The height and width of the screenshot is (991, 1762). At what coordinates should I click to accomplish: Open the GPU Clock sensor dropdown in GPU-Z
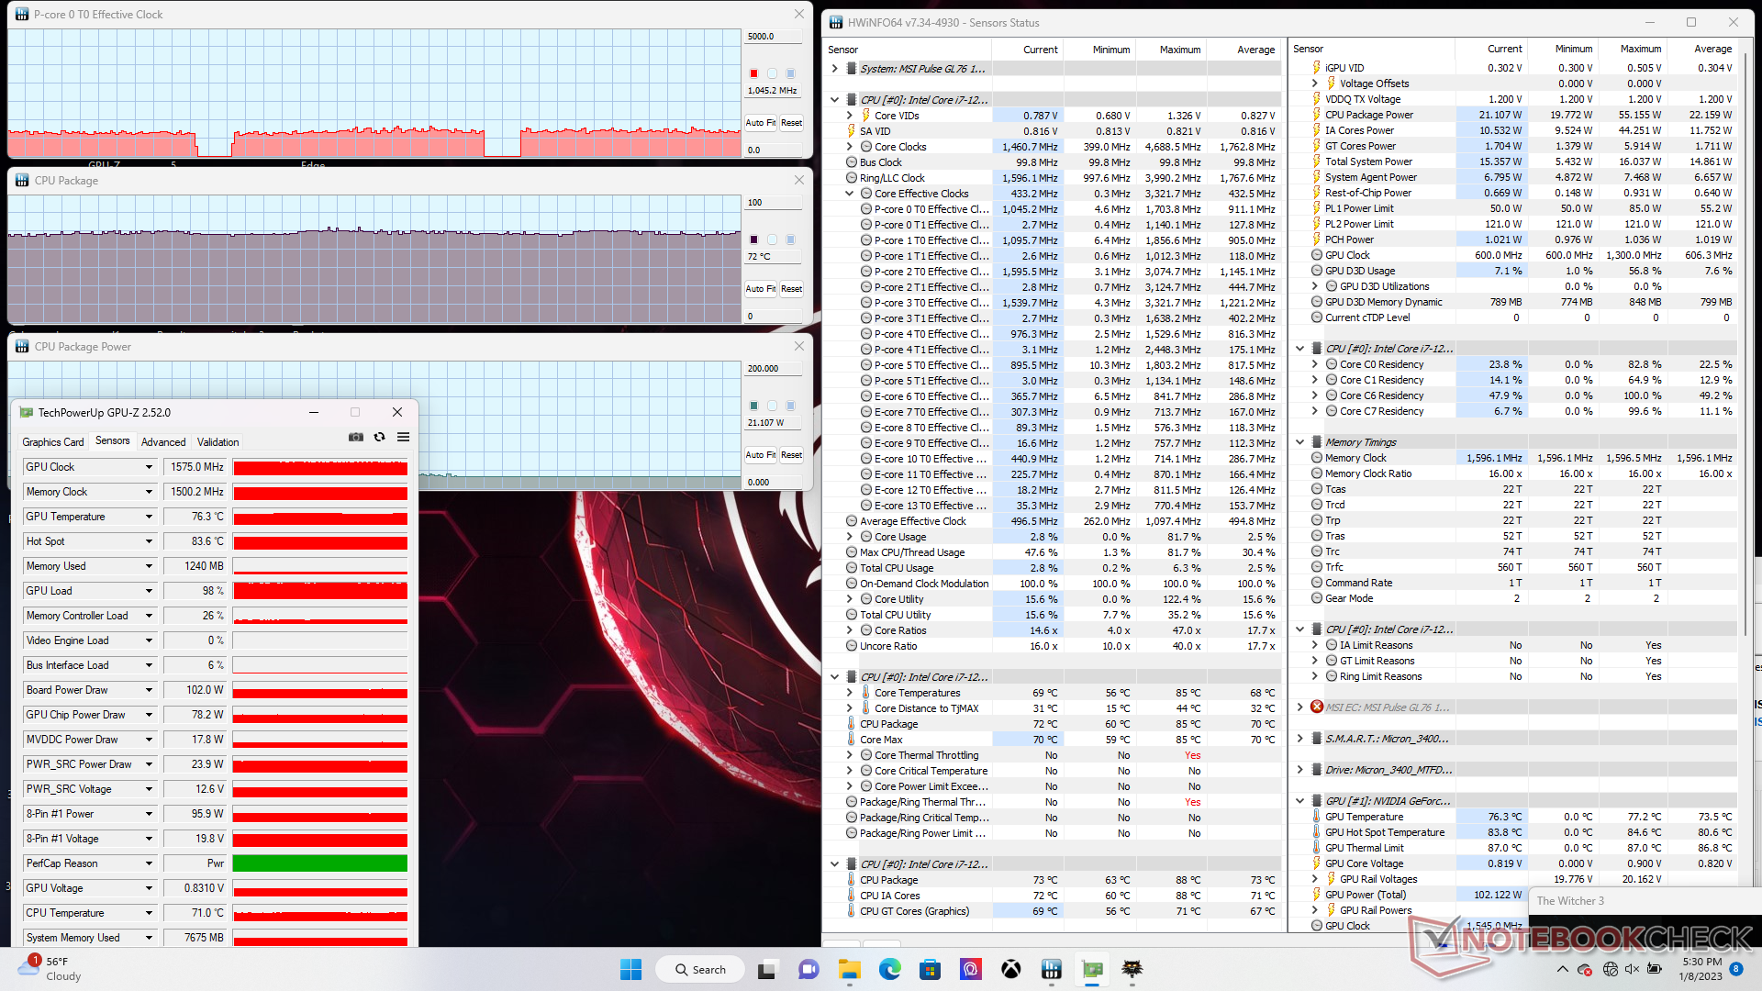click(x=149, y=467)
